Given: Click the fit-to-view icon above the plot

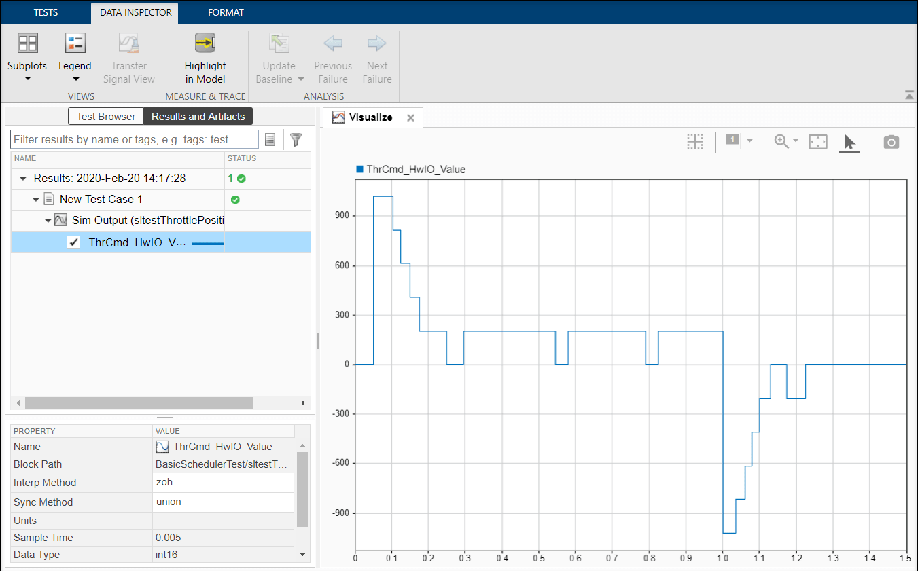Looking at the screenshot, I should (x=817, y=141).
